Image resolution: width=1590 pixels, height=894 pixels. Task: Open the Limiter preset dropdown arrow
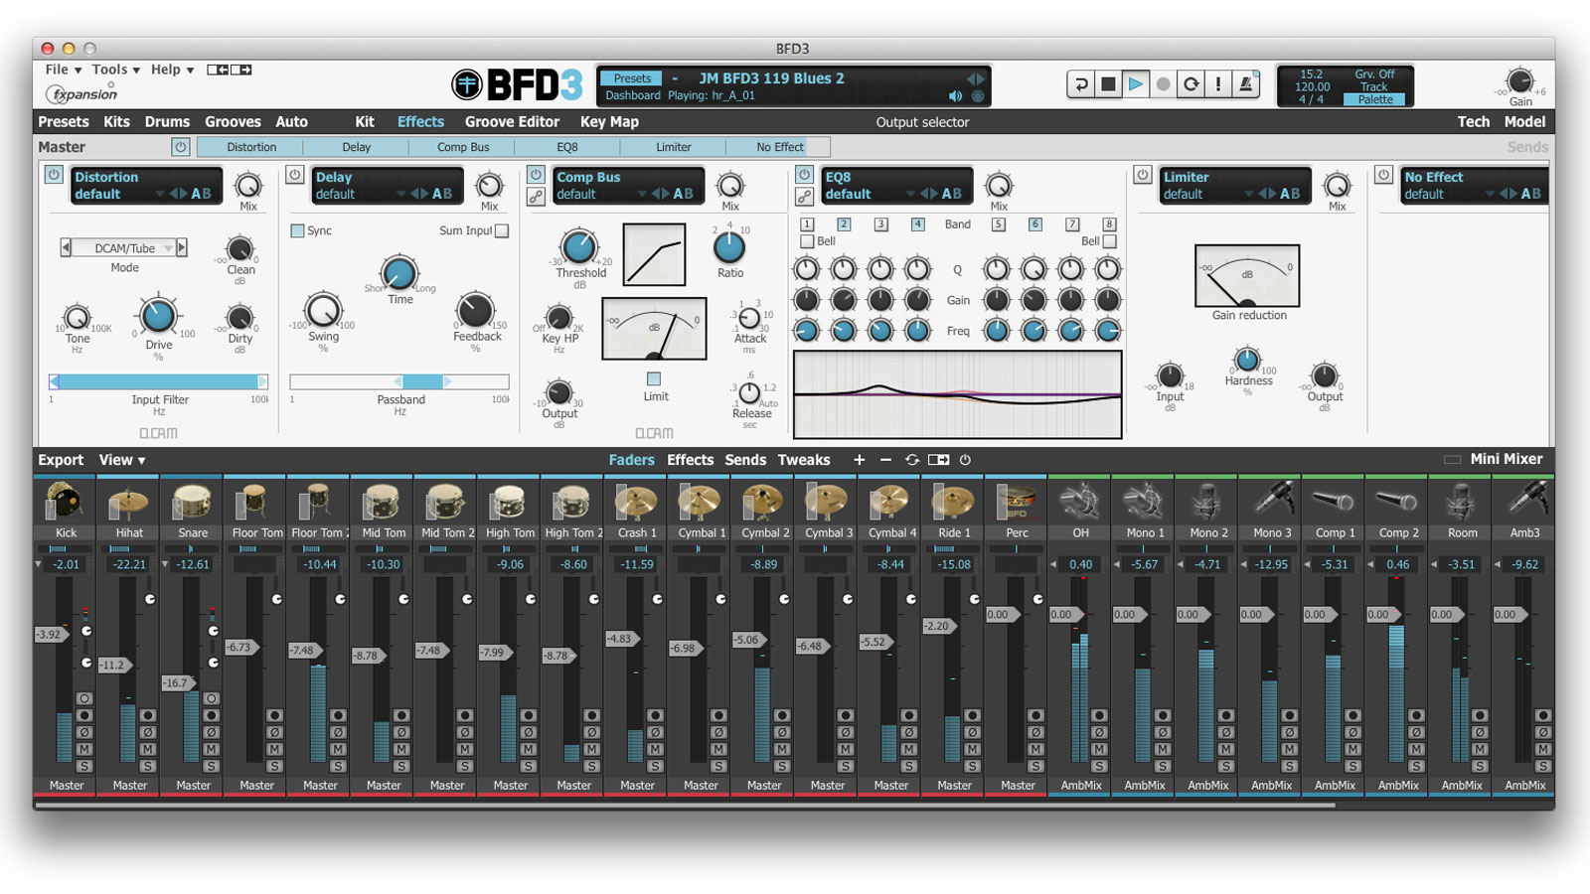click(x=1249, y=194)
